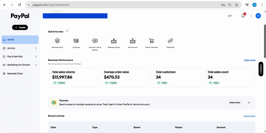The image size is (266, 133).
Task: Select the Request money icon
Action: (x=114, y=41)
